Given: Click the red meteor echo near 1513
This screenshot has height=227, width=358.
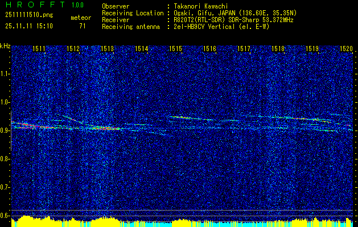Looking at the screenshot, I should 106,129.
